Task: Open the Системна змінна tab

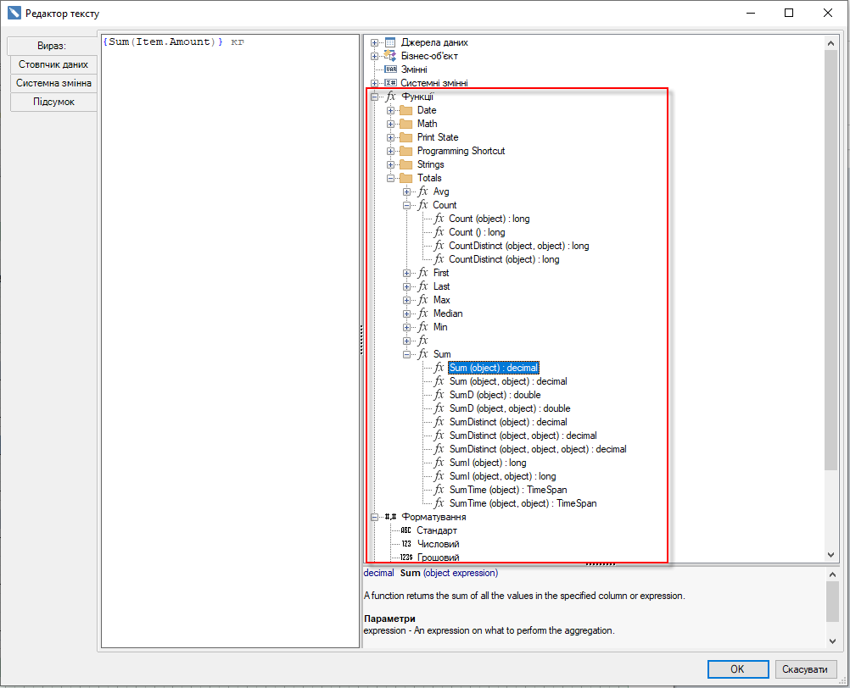Action: pyautogui.click(x=53, y=83)
